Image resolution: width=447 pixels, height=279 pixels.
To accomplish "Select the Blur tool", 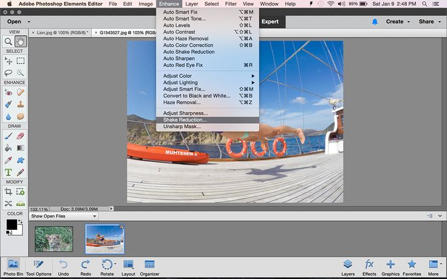I will click(x=9, y=116).
